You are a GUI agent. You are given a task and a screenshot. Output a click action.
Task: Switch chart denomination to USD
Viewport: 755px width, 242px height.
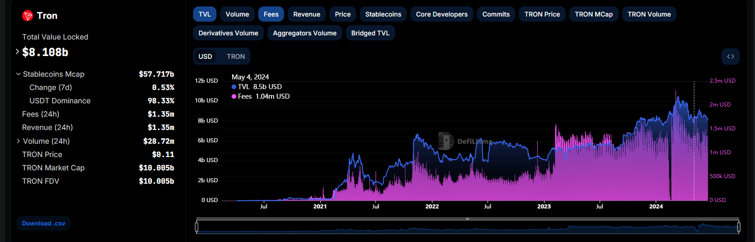tap(205, 56)
